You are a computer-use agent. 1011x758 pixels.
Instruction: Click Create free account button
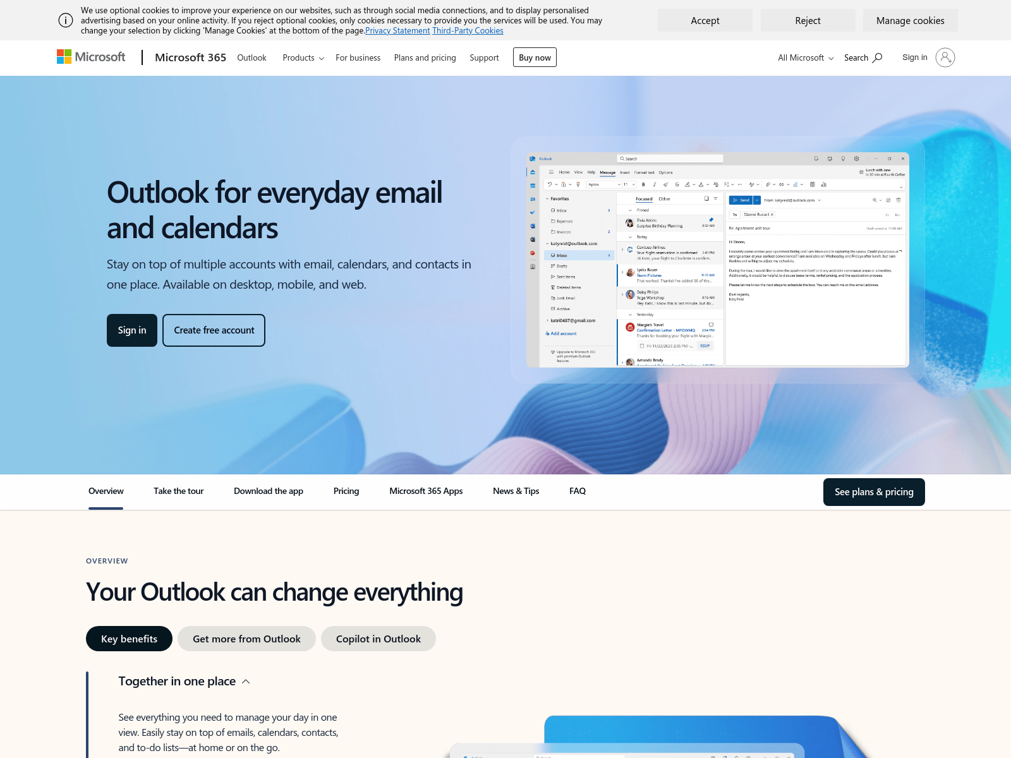click(214, 330)
